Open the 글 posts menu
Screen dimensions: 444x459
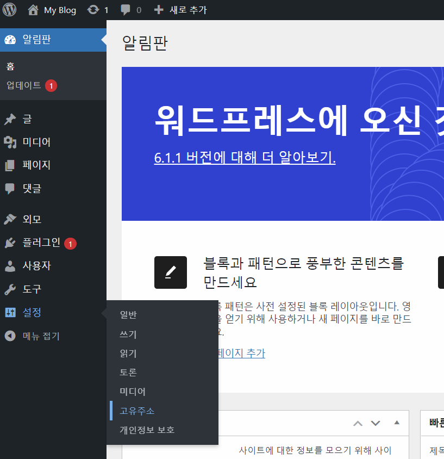27,119
